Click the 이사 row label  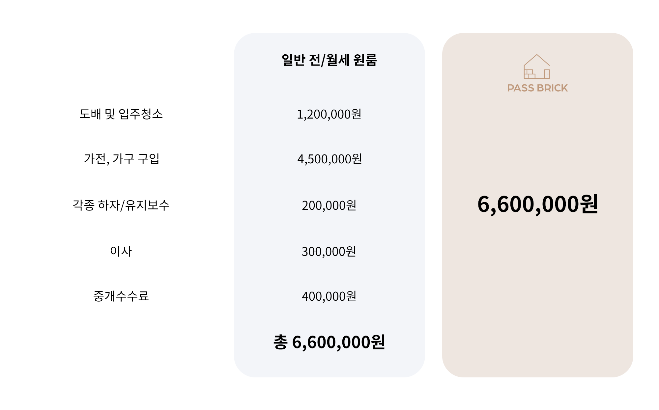click(x=121, y=251)
